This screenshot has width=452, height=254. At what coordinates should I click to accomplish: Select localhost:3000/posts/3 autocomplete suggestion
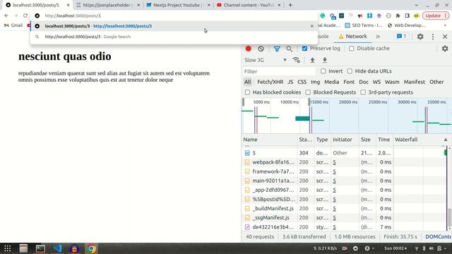(x=174, y=26)
